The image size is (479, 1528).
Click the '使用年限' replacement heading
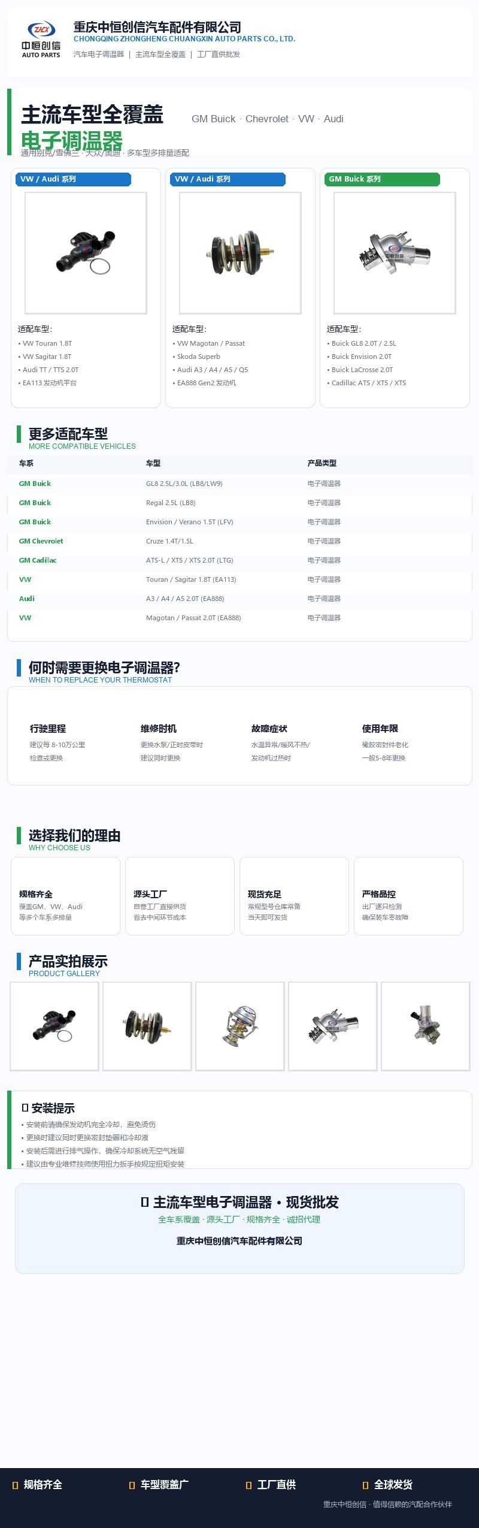pyautogui.click(x=380, y=729)
